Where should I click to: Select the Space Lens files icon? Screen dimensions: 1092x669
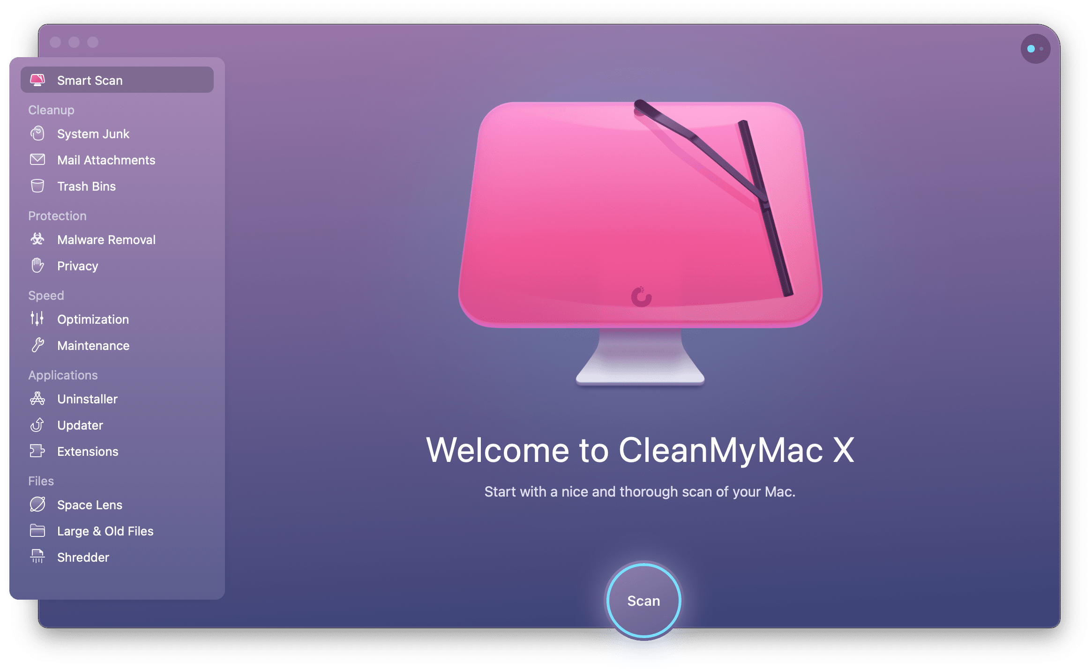pyautogui.click(x=38, y=504)
